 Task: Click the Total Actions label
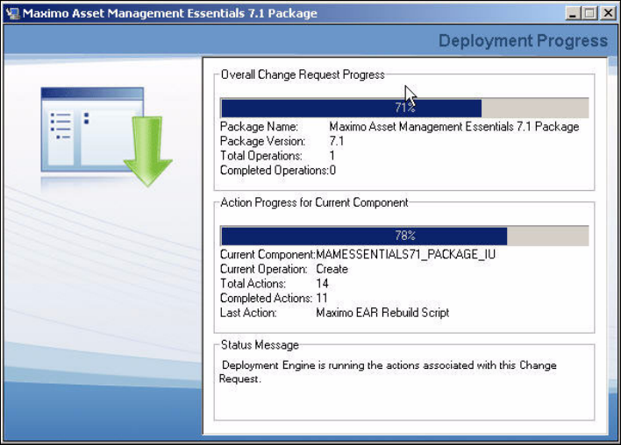(x=253, y=284)
